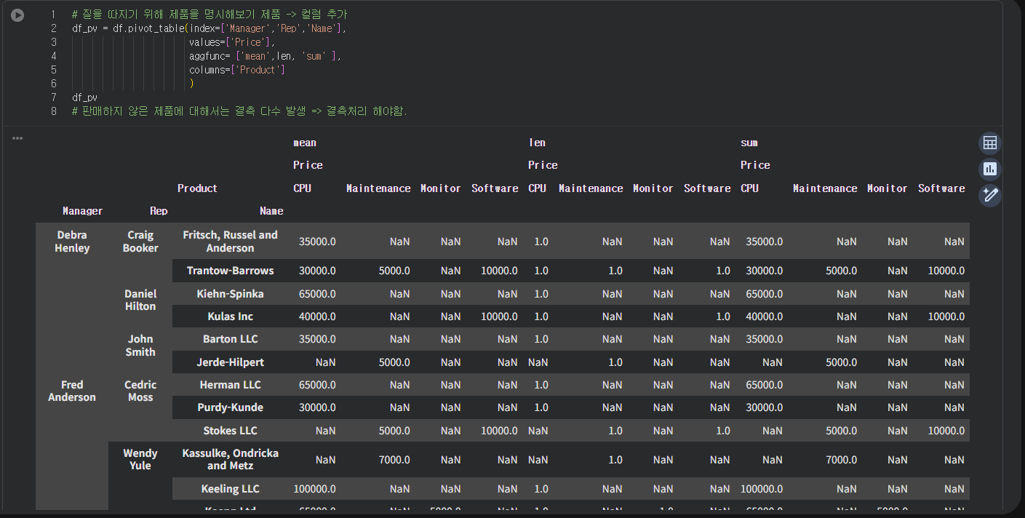Viewport: 1025px width, 518px height.
Task: Click the Software header under sum Price
Action: (941, 188)
